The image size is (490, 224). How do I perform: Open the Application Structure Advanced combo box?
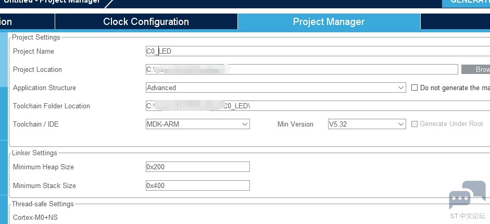[x=276, y=88]
